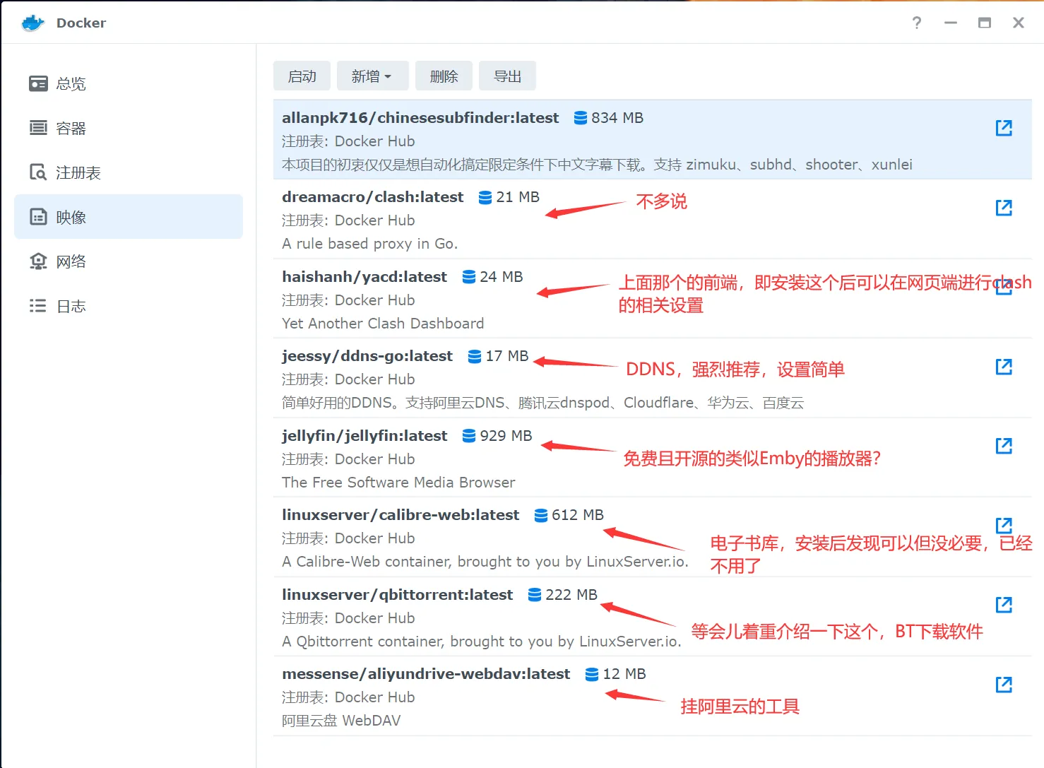Select the jeessy/ddns-go:latest image name

367,356
